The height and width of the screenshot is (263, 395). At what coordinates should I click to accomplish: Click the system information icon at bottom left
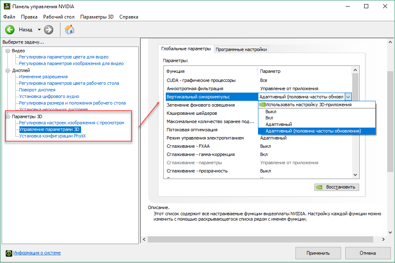tap(8, 253)
